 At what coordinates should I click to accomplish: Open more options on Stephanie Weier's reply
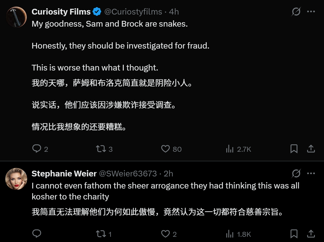click(311, 173)
